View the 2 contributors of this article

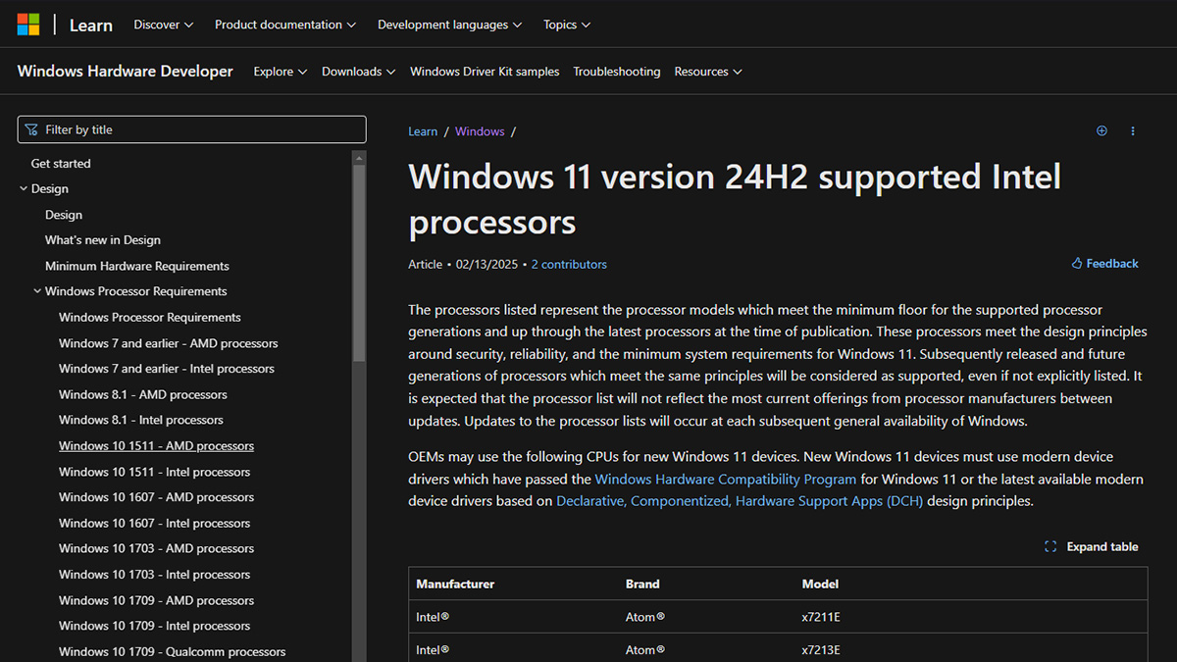pos(569,264)
